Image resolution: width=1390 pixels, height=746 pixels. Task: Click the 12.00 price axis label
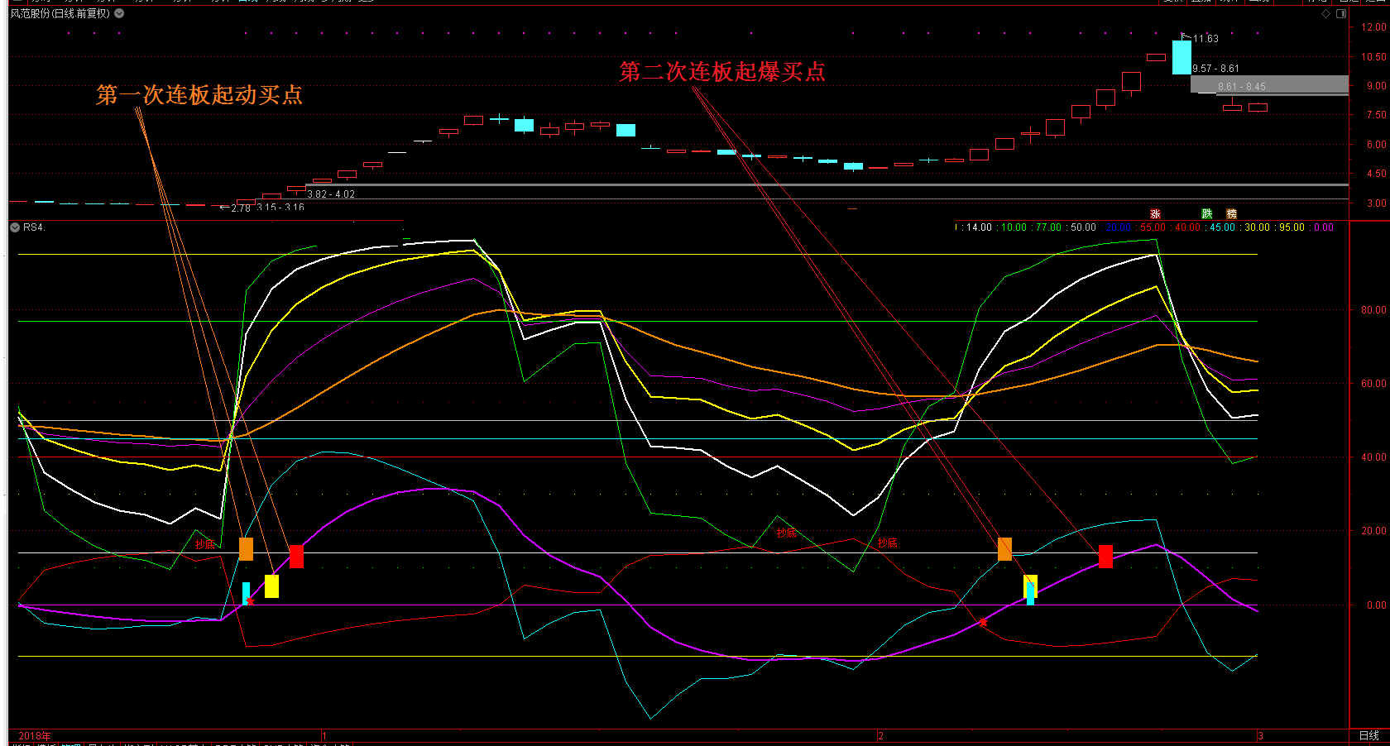[x=1375, y=27]
